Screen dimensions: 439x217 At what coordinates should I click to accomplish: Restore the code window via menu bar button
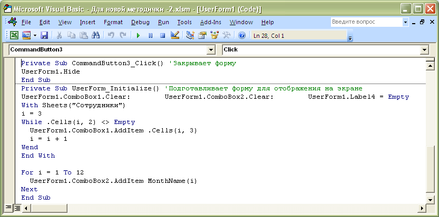pos(423,22)
